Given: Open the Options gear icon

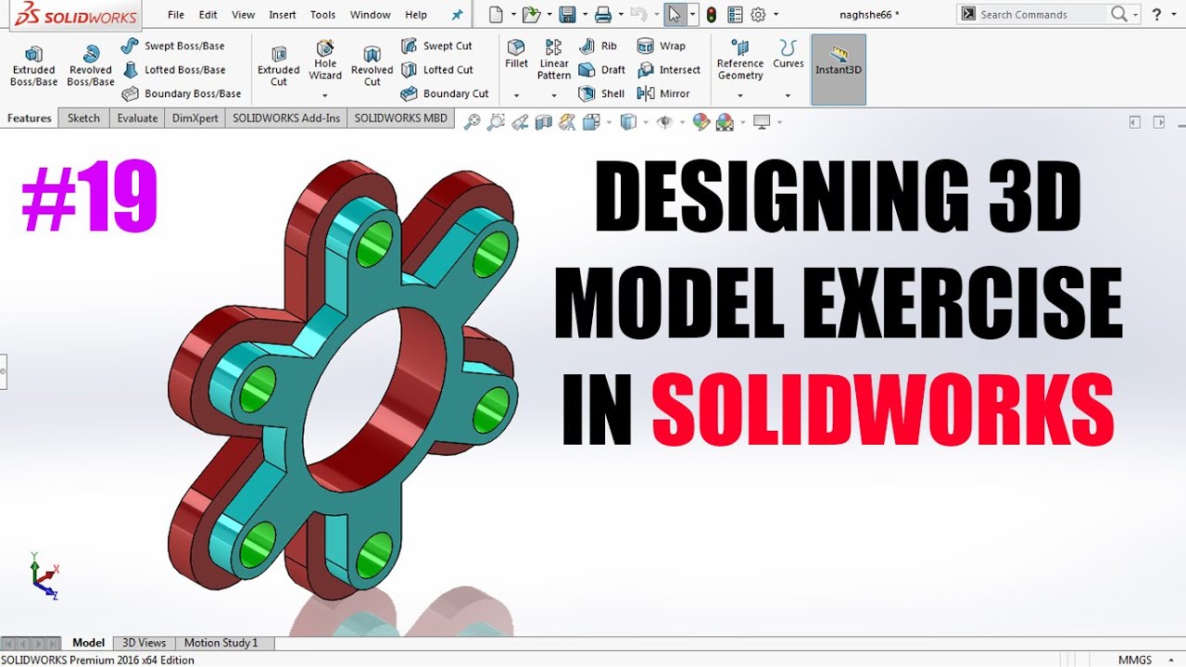Looking at the screenshot, I should 758,14.
